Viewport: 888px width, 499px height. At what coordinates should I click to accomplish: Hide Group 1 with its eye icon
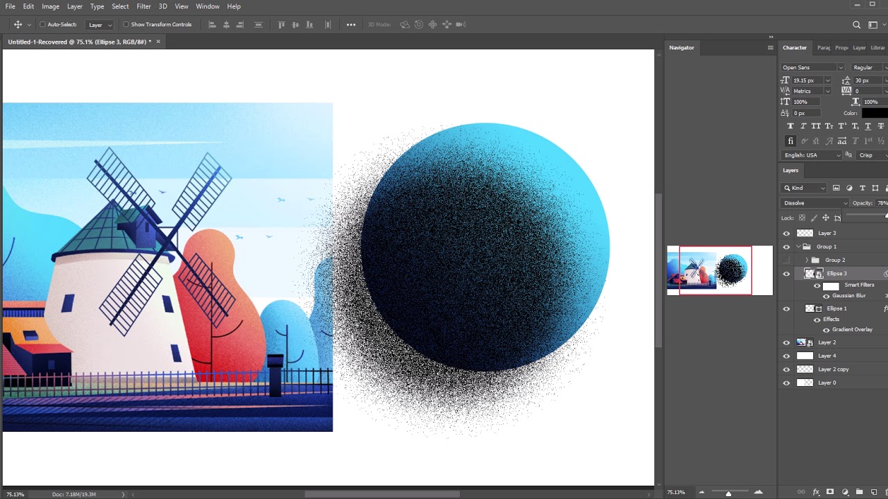point(786,247)
